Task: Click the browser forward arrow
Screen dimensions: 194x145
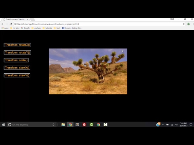Action: pos(6,24)
